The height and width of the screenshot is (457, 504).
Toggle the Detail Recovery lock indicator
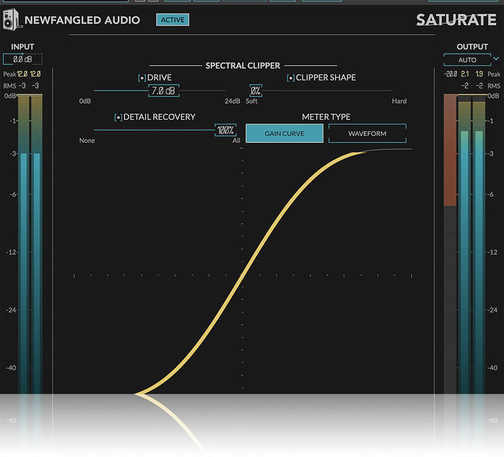click(118, 117)
